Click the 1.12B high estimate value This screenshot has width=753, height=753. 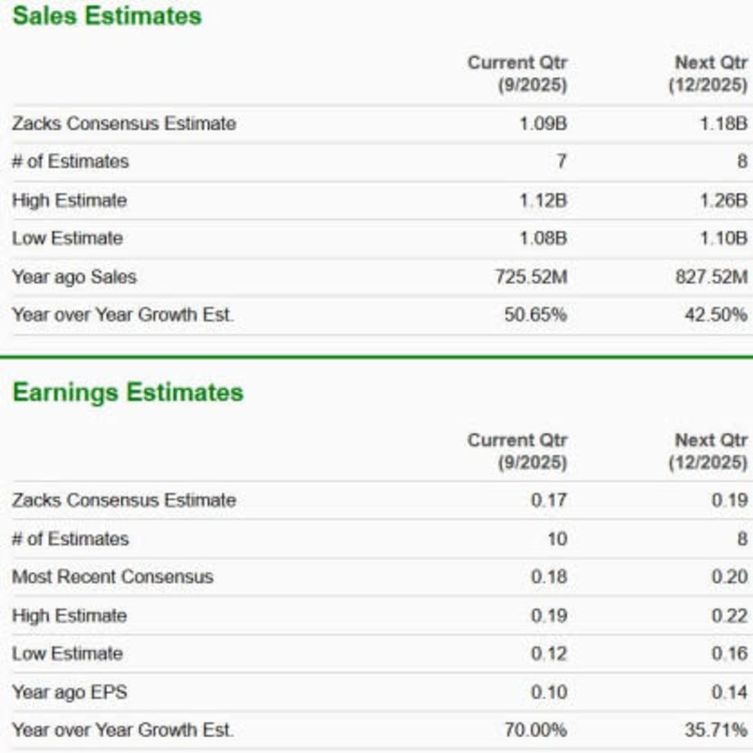point(544,200)
